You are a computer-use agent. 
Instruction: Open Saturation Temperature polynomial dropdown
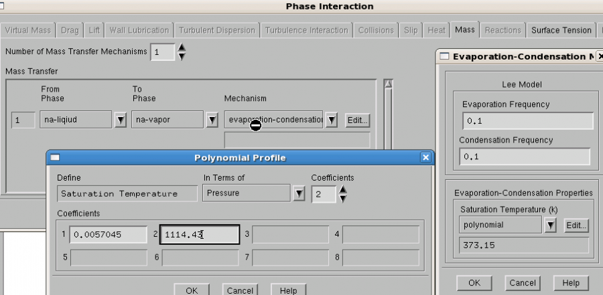tap(550, 225)
